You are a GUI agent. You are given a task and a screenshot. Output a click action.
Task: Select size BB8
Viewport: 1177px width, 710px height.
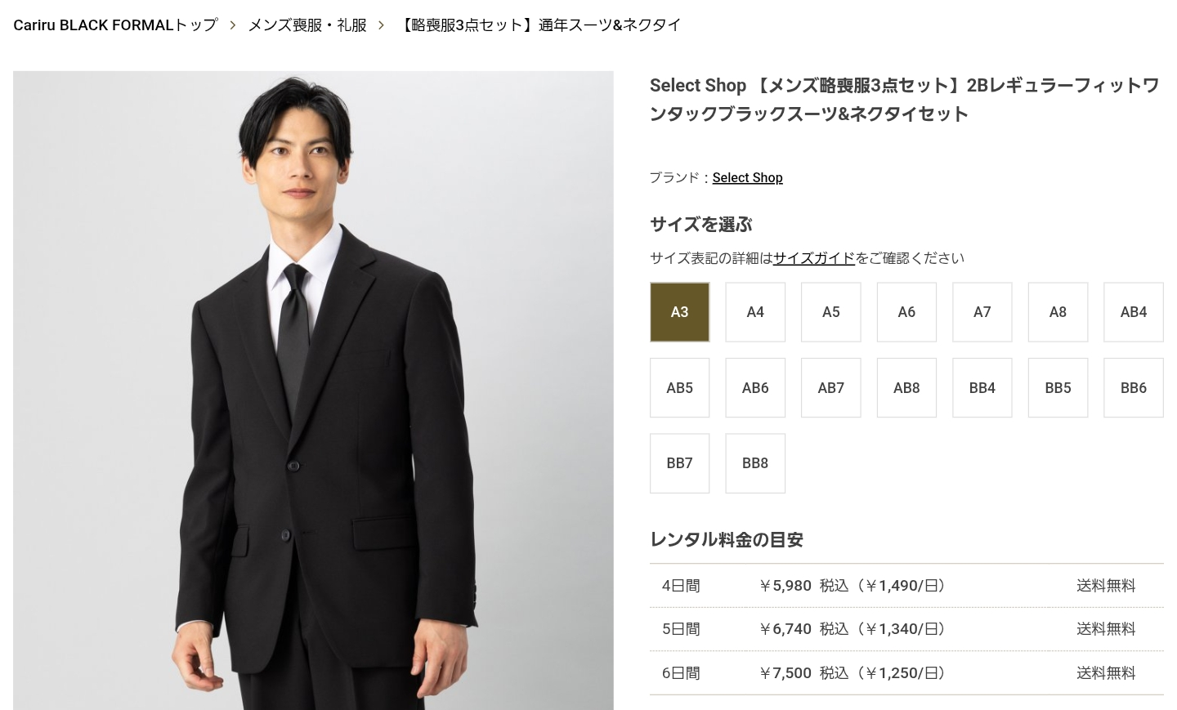click(x=755, y=463)
